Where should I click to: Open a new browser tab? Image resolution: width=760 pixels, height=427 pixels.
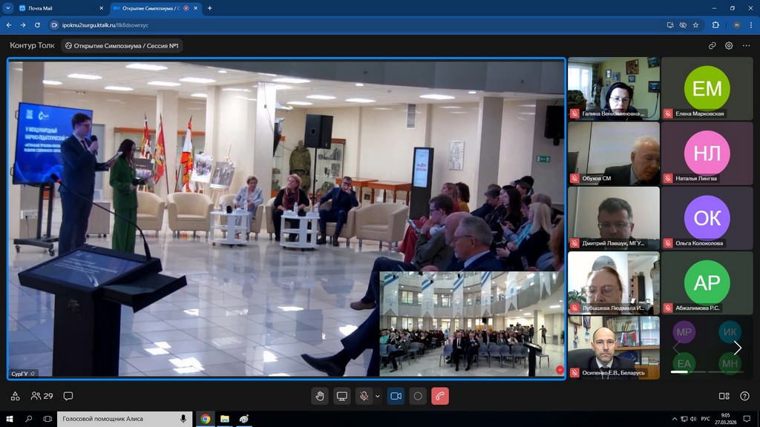210,8
